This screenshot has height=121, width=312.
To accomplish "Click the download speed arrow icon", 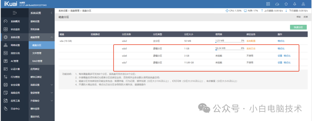I will pos(286,11).
